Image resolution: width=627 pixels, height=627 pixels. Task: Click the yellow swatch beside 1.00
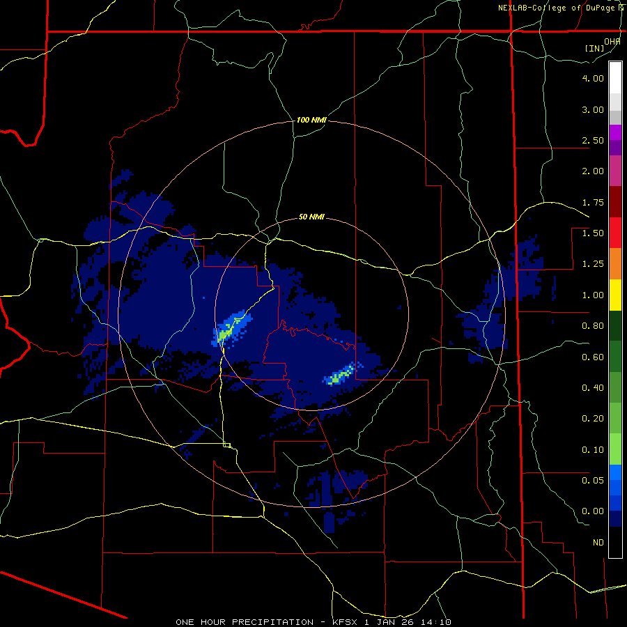[x=615, y=295]
